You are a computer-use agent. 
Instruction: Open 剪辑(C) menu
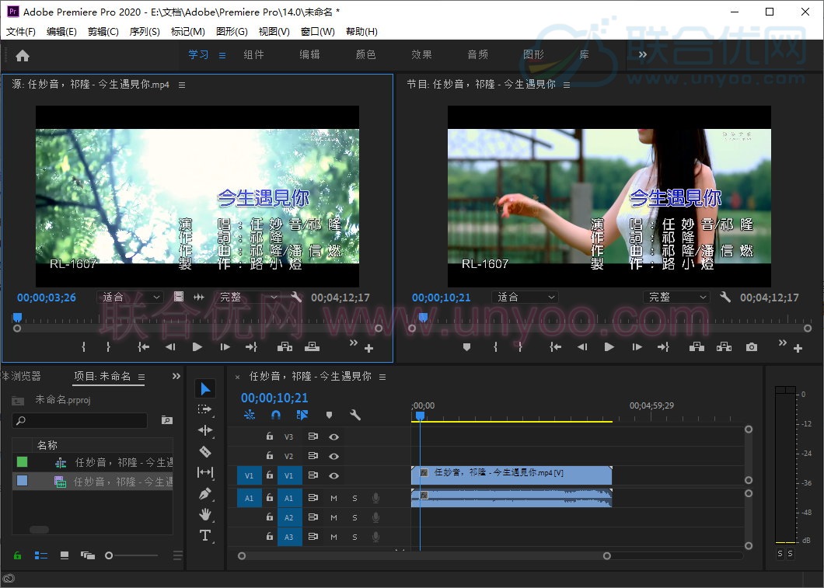pyautogui.click(x=103, y=32)
